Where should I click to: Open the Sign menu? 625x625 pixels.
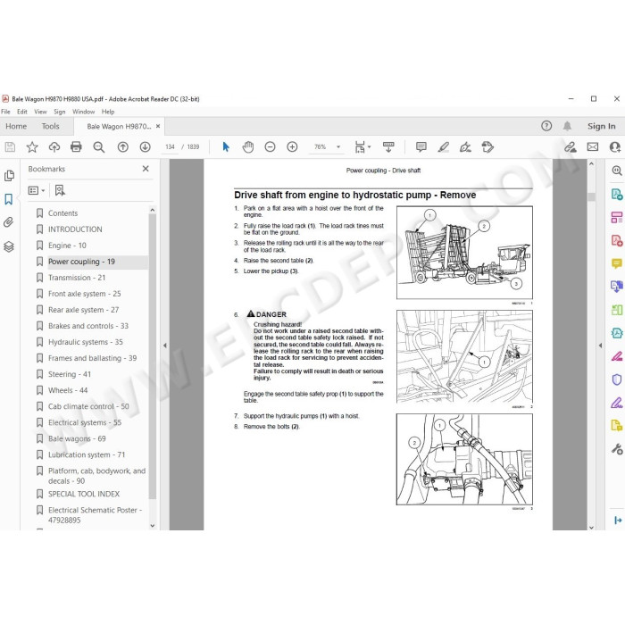pos(60,112)
